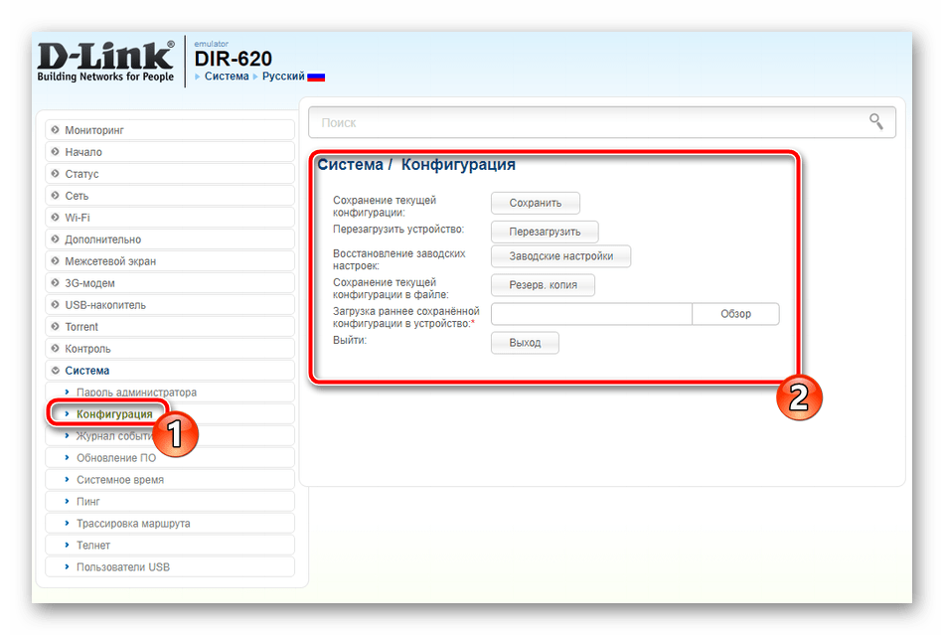This screenshot has height=635, width=944.
Task: Open the Пинг utility
Action: 170,502
